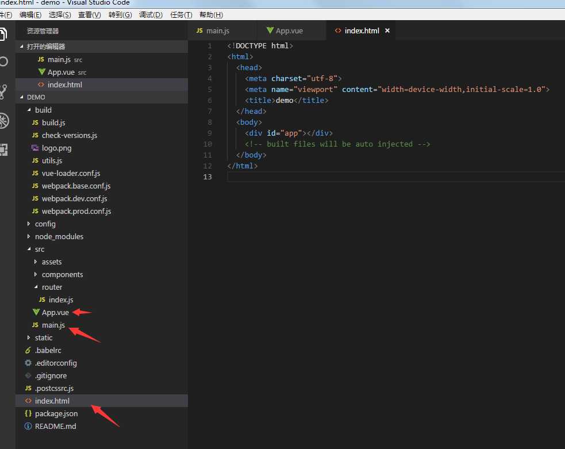This screenshot has width=565, height=449.
Task: Open package.json from the file tree
Action: (56, 413)
